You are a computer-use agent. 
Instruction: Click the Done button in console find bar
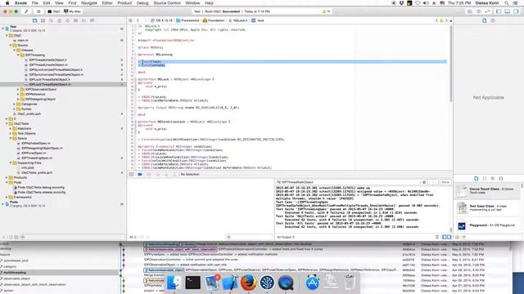(445, 182)
